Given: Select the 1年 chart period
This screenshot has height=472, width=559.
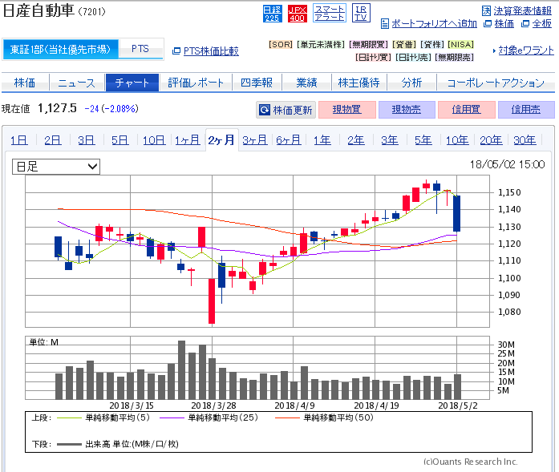Looking at the screenshot, I should click(322, 140).
